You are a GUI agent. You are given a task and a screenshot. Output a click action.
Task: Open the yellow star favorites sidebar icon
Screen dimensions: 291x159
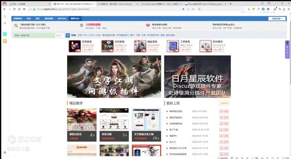click(x=5, y=41)
